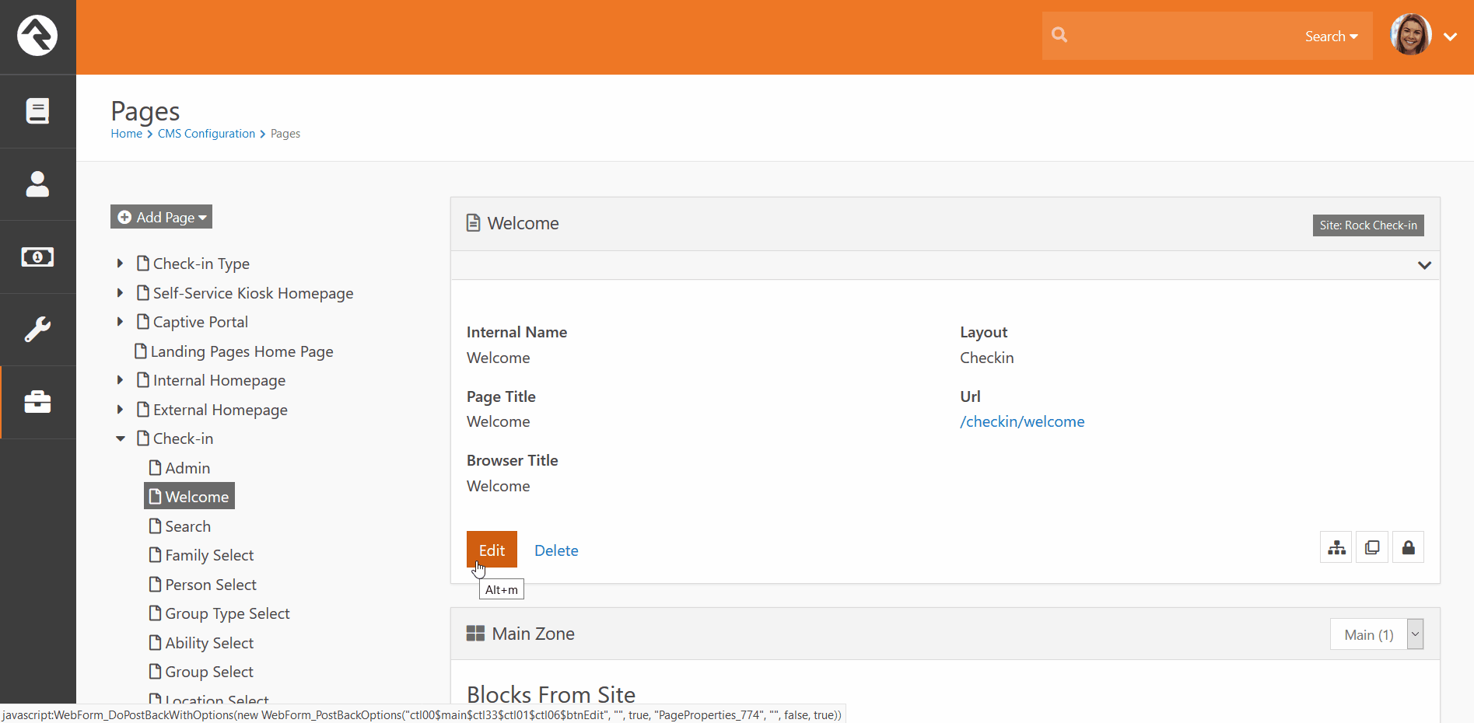Expand the Self-Service Kiosk Homepage node
1474x723 pixels.
tap(120, 293)
